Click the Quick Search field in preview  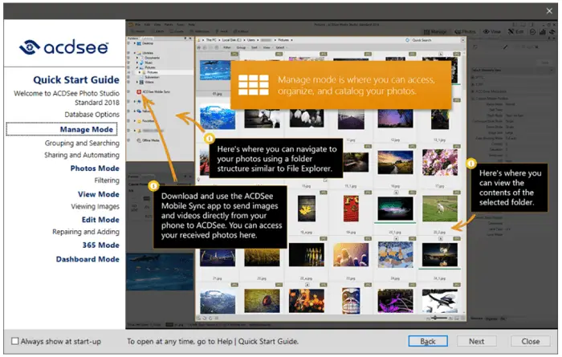[434, 40]
